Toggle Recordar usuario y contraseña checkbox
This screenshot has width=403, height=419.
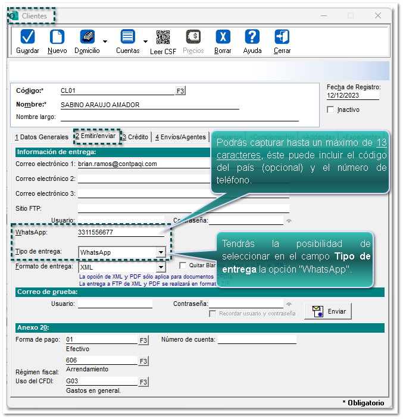coord(213,314)
